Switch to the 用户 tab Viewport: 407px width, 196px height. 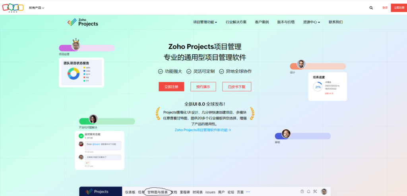[x=221, y=192]
